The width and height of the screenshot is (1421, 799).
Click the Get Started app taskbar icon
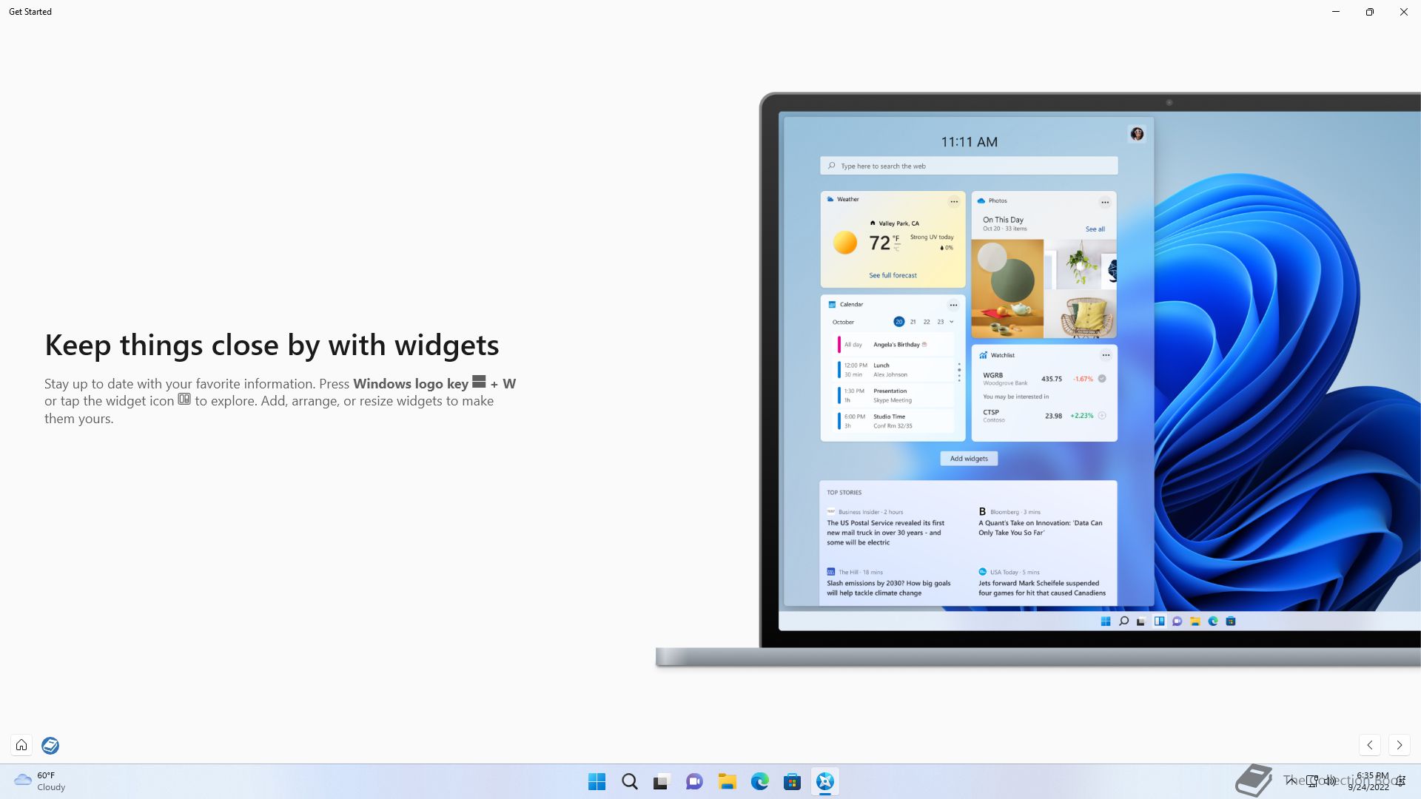[x=824, y=781]
